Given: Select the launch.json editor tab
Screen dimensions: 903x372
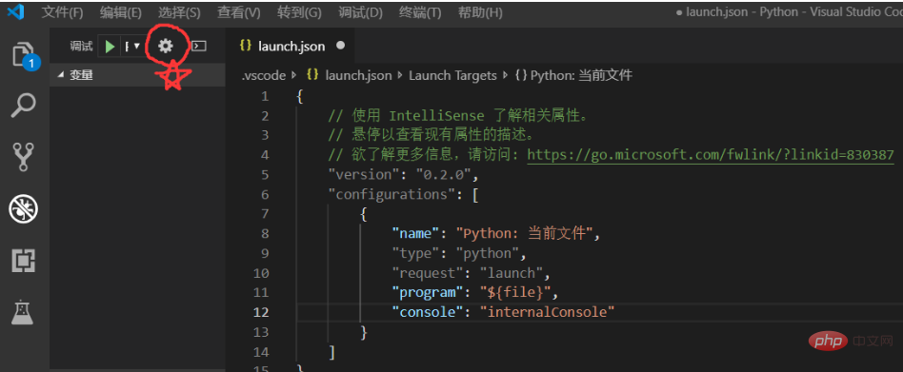Looking at the screenshot, I should click(291, 46).
